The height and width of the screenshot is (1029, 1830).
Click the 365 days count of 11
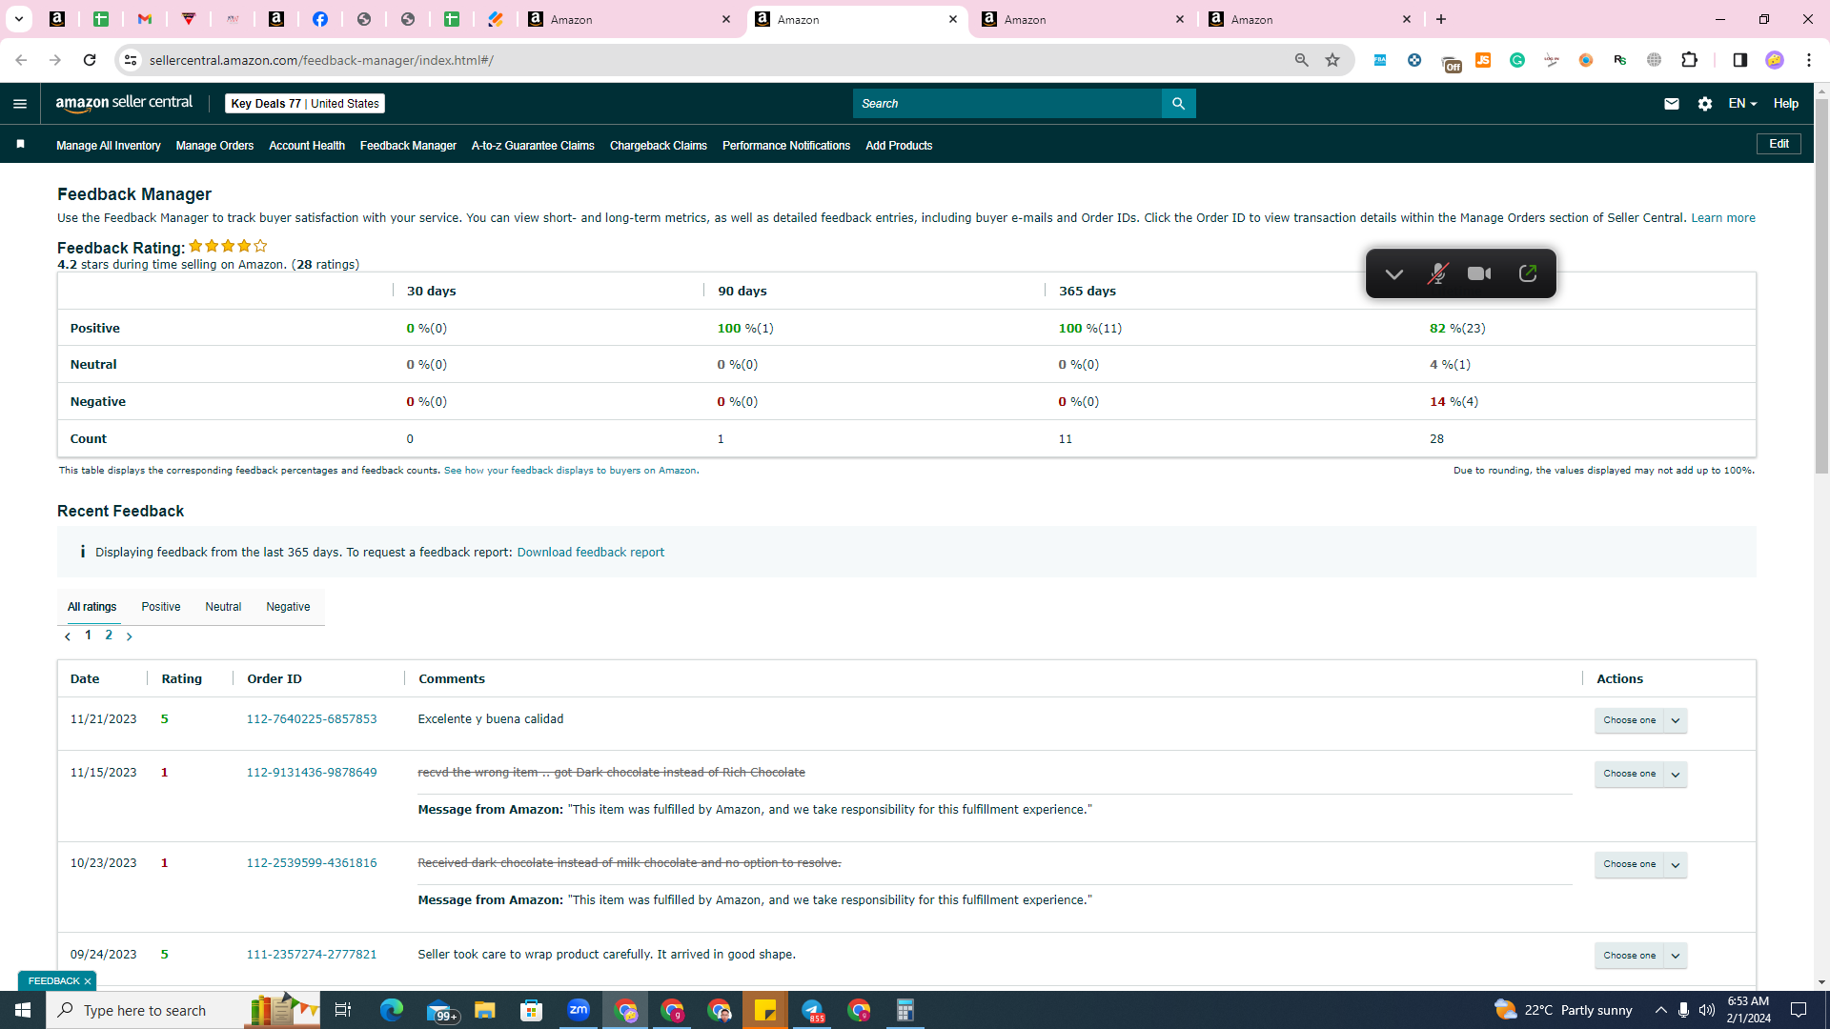[x=1066, y=439]
